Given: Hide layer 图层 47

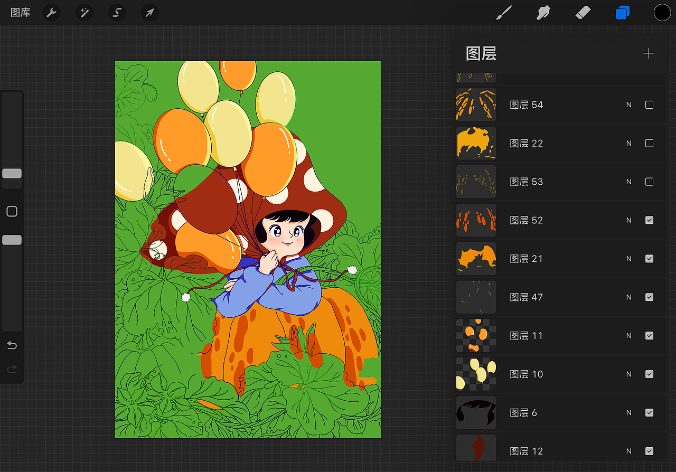Looking at the screenshot, I should [649, 297].
